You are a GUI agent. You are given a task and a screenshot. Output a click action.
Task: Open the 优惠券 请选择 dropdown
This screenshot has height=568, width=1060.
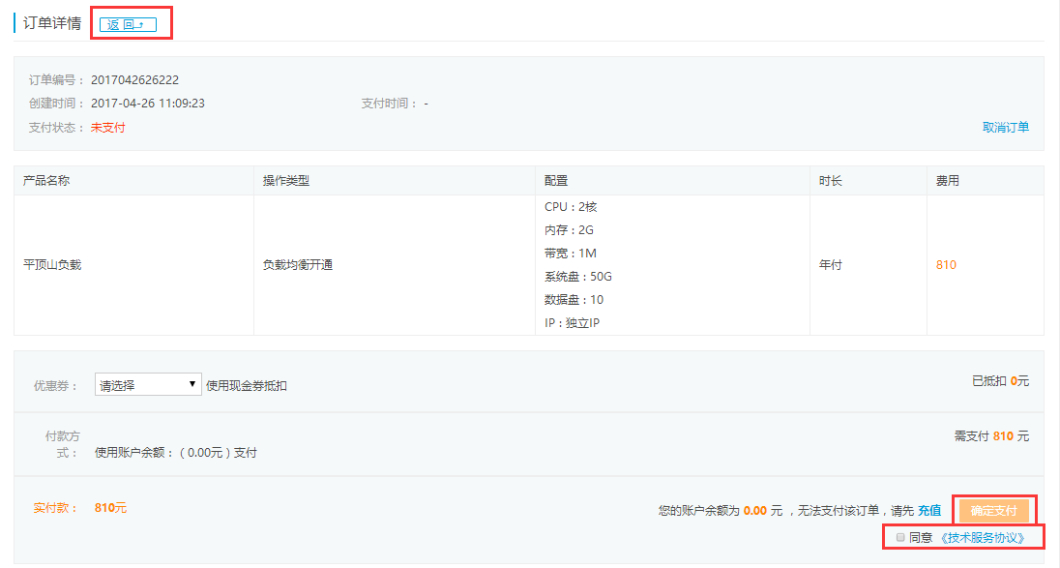(148, 385)
